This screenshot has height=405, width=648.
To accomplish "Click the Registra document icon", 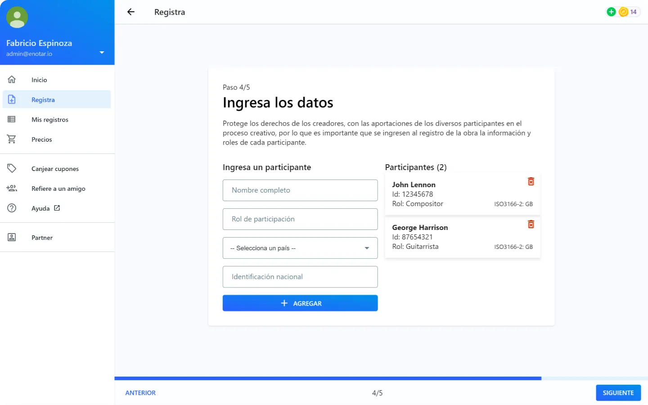I will (12, 99).
